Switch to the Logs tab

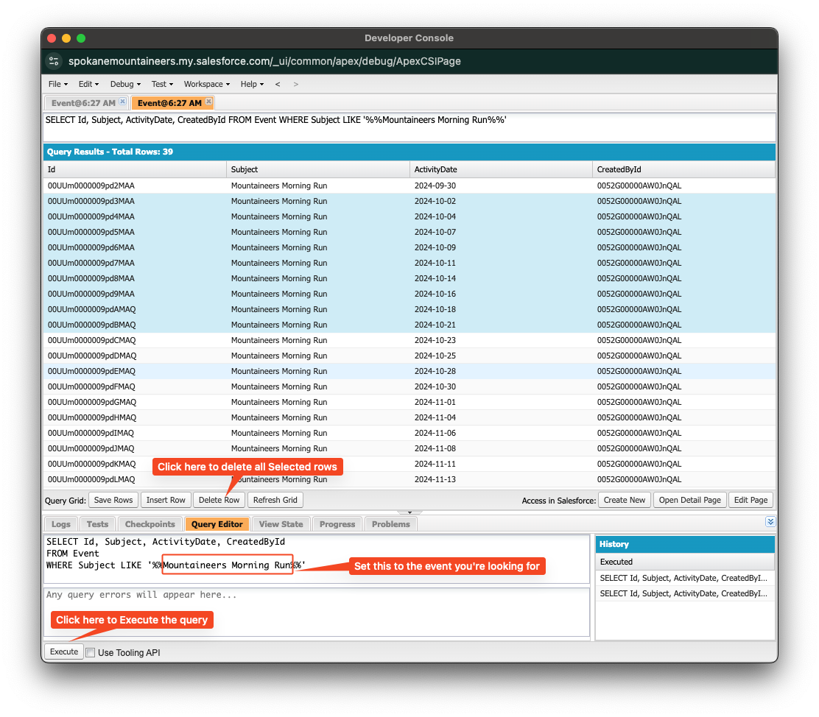click(61, 524)
